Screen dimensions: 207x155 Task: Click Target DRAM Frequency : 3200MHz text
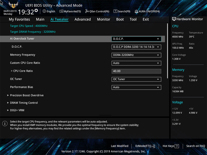click(x=33, y=32)
